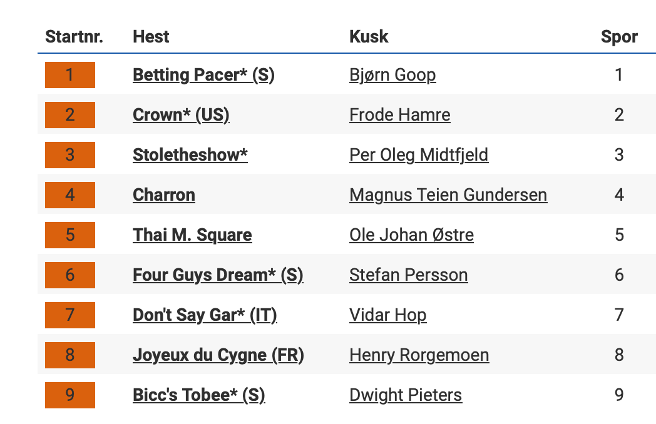Viewport: 656px width, 424px height.
Task: View driver Henry Rorgemoen
Action: (x=419, y=355)
